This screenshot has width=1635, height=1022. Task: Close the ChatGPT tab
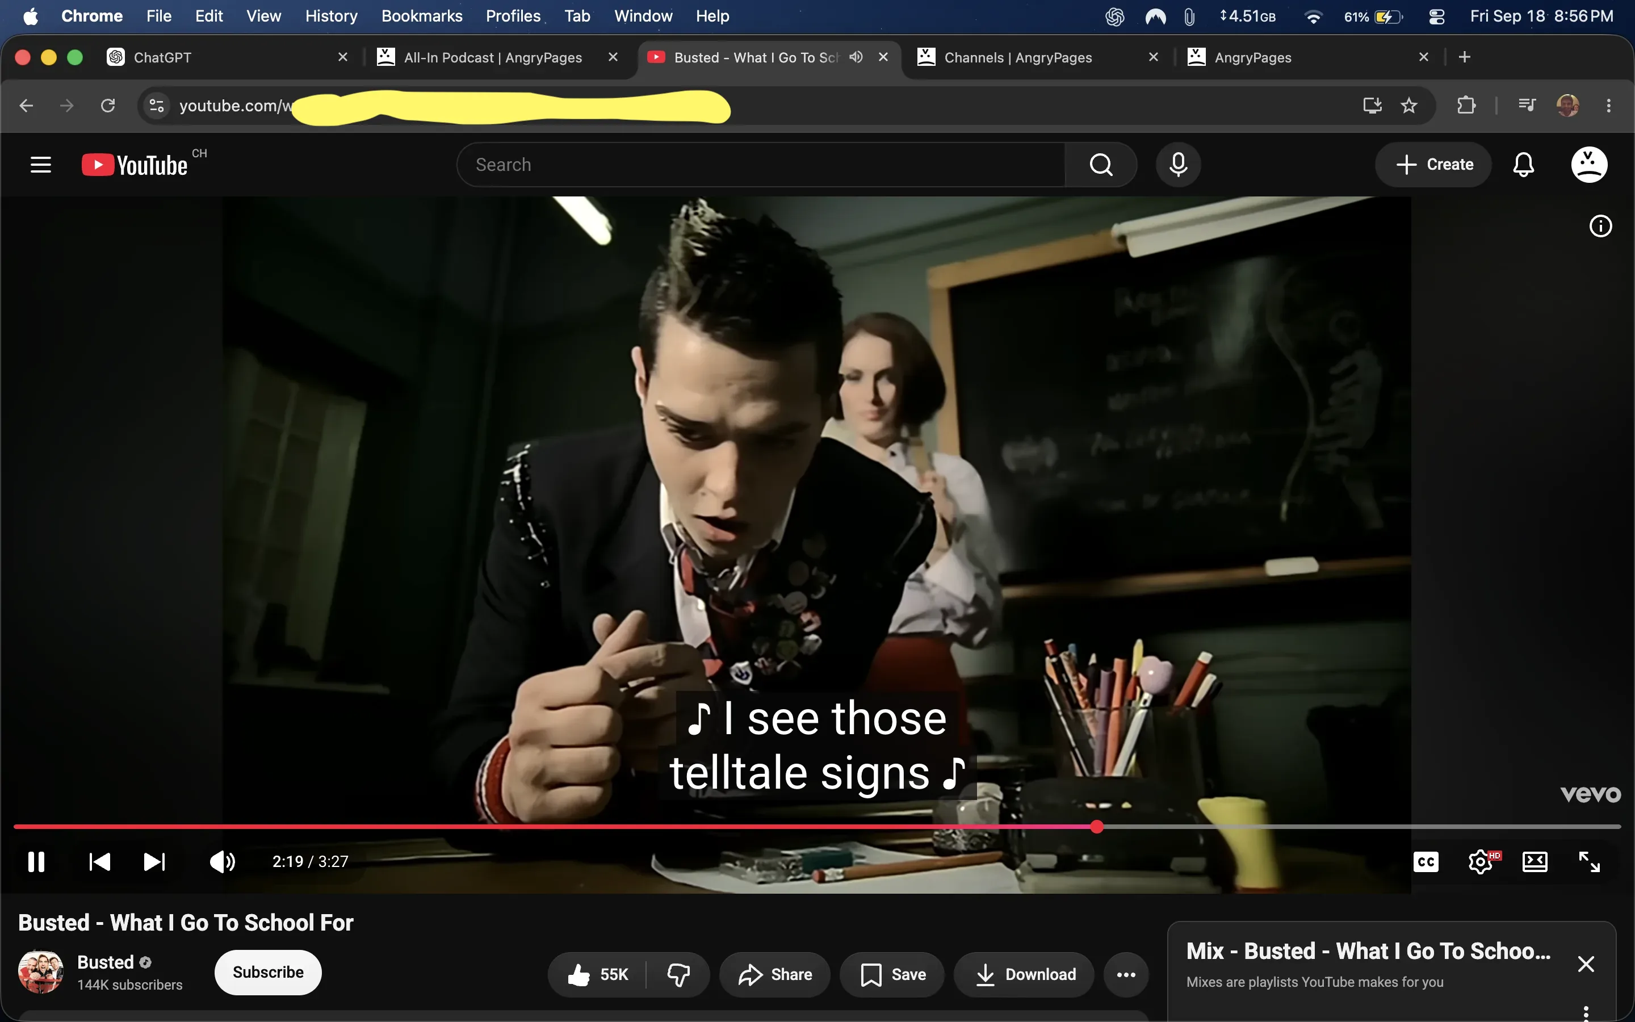point(342,57)
